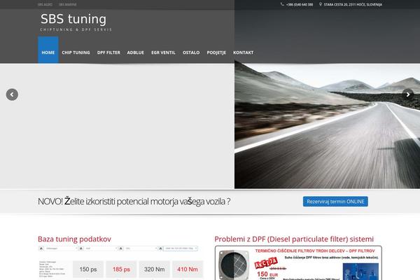Click the phone handset icon

(282, 4)
